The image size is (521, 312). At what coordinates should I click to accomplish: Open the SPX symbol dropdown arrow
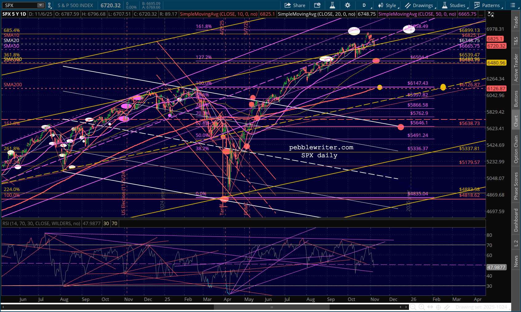click(x=41, y=5)
